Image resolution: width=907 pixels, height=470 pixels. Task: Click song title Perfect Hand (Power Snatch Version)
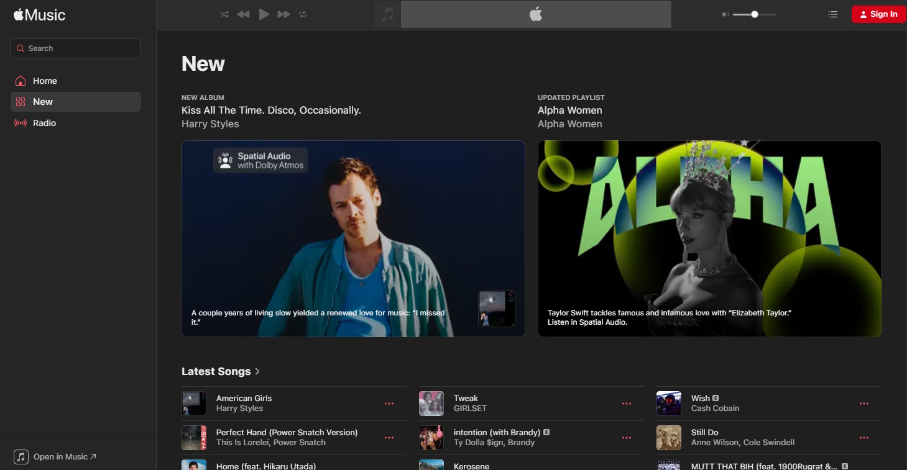(287, 433)
